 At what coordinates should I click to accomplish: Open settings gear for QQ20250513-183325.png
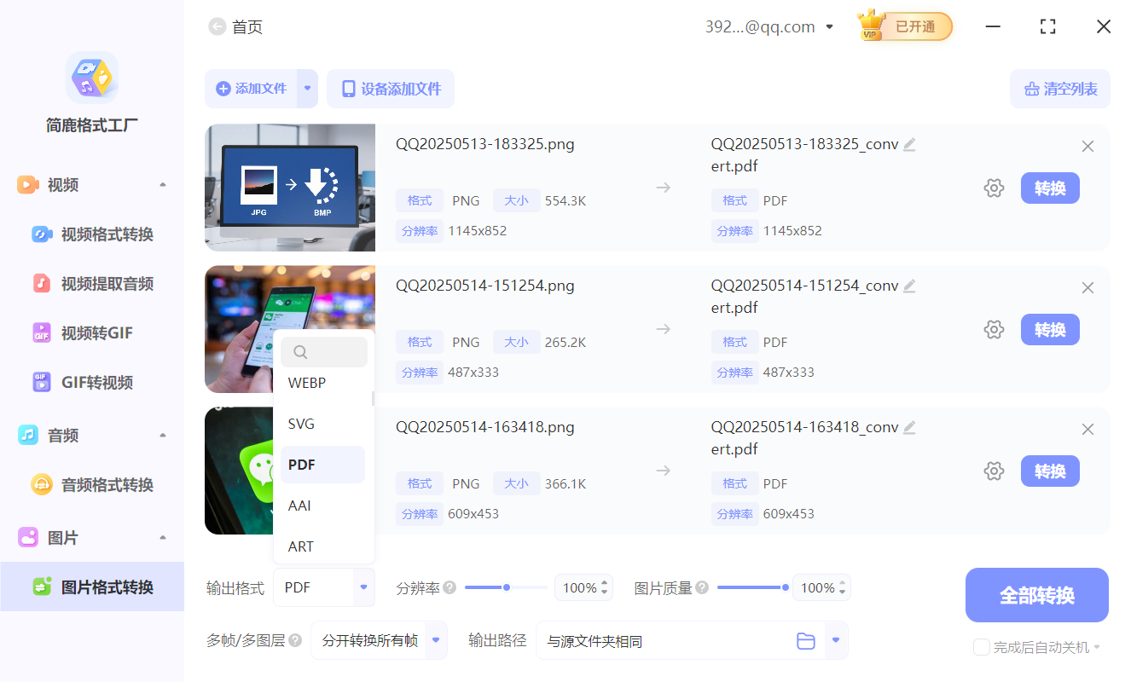coord(994,188)
